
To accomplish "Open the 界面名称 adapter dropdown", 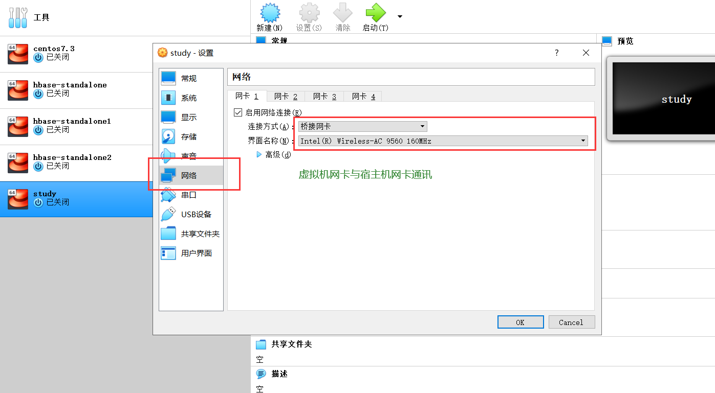I will click(x=442, y=141).
